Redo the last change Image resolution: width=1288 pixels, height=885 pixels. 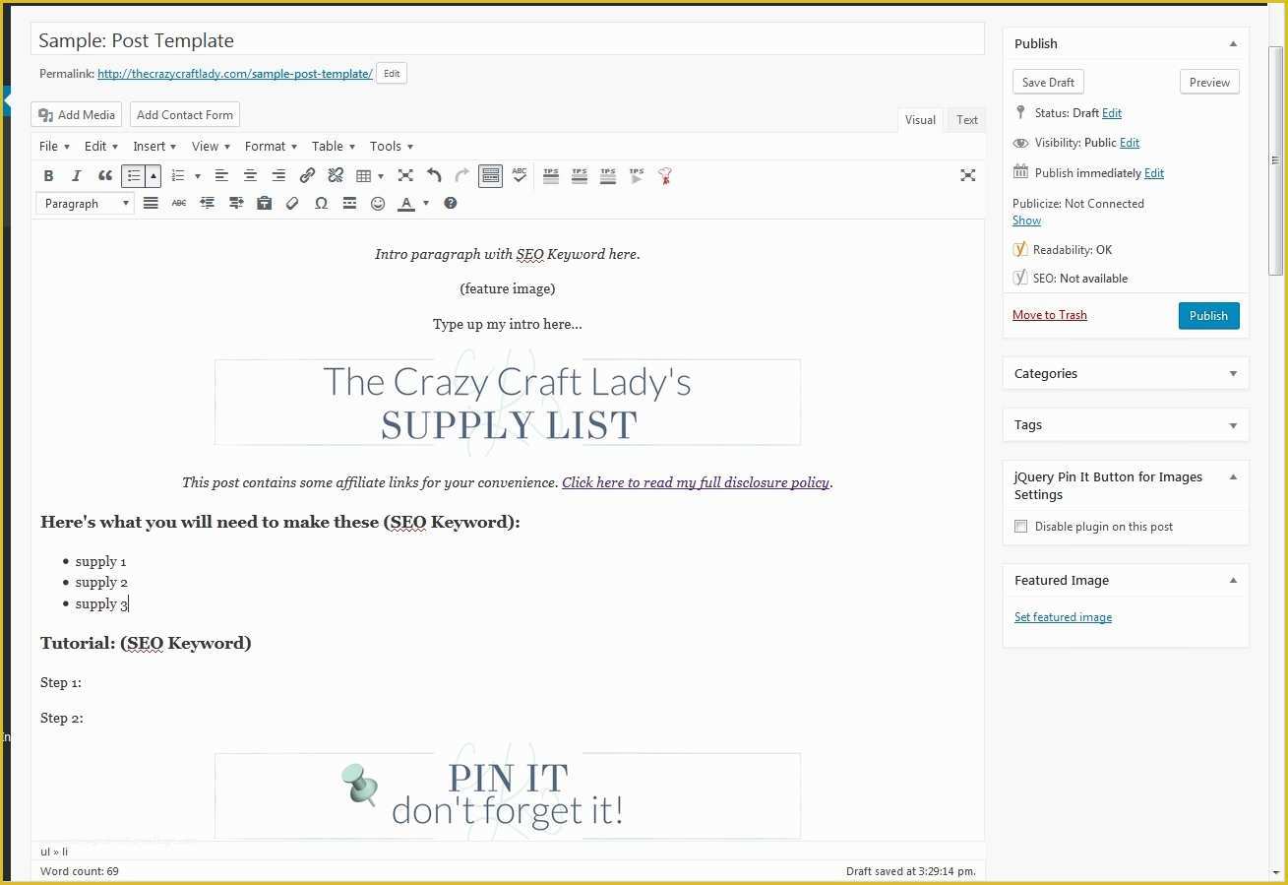[462, 175]
